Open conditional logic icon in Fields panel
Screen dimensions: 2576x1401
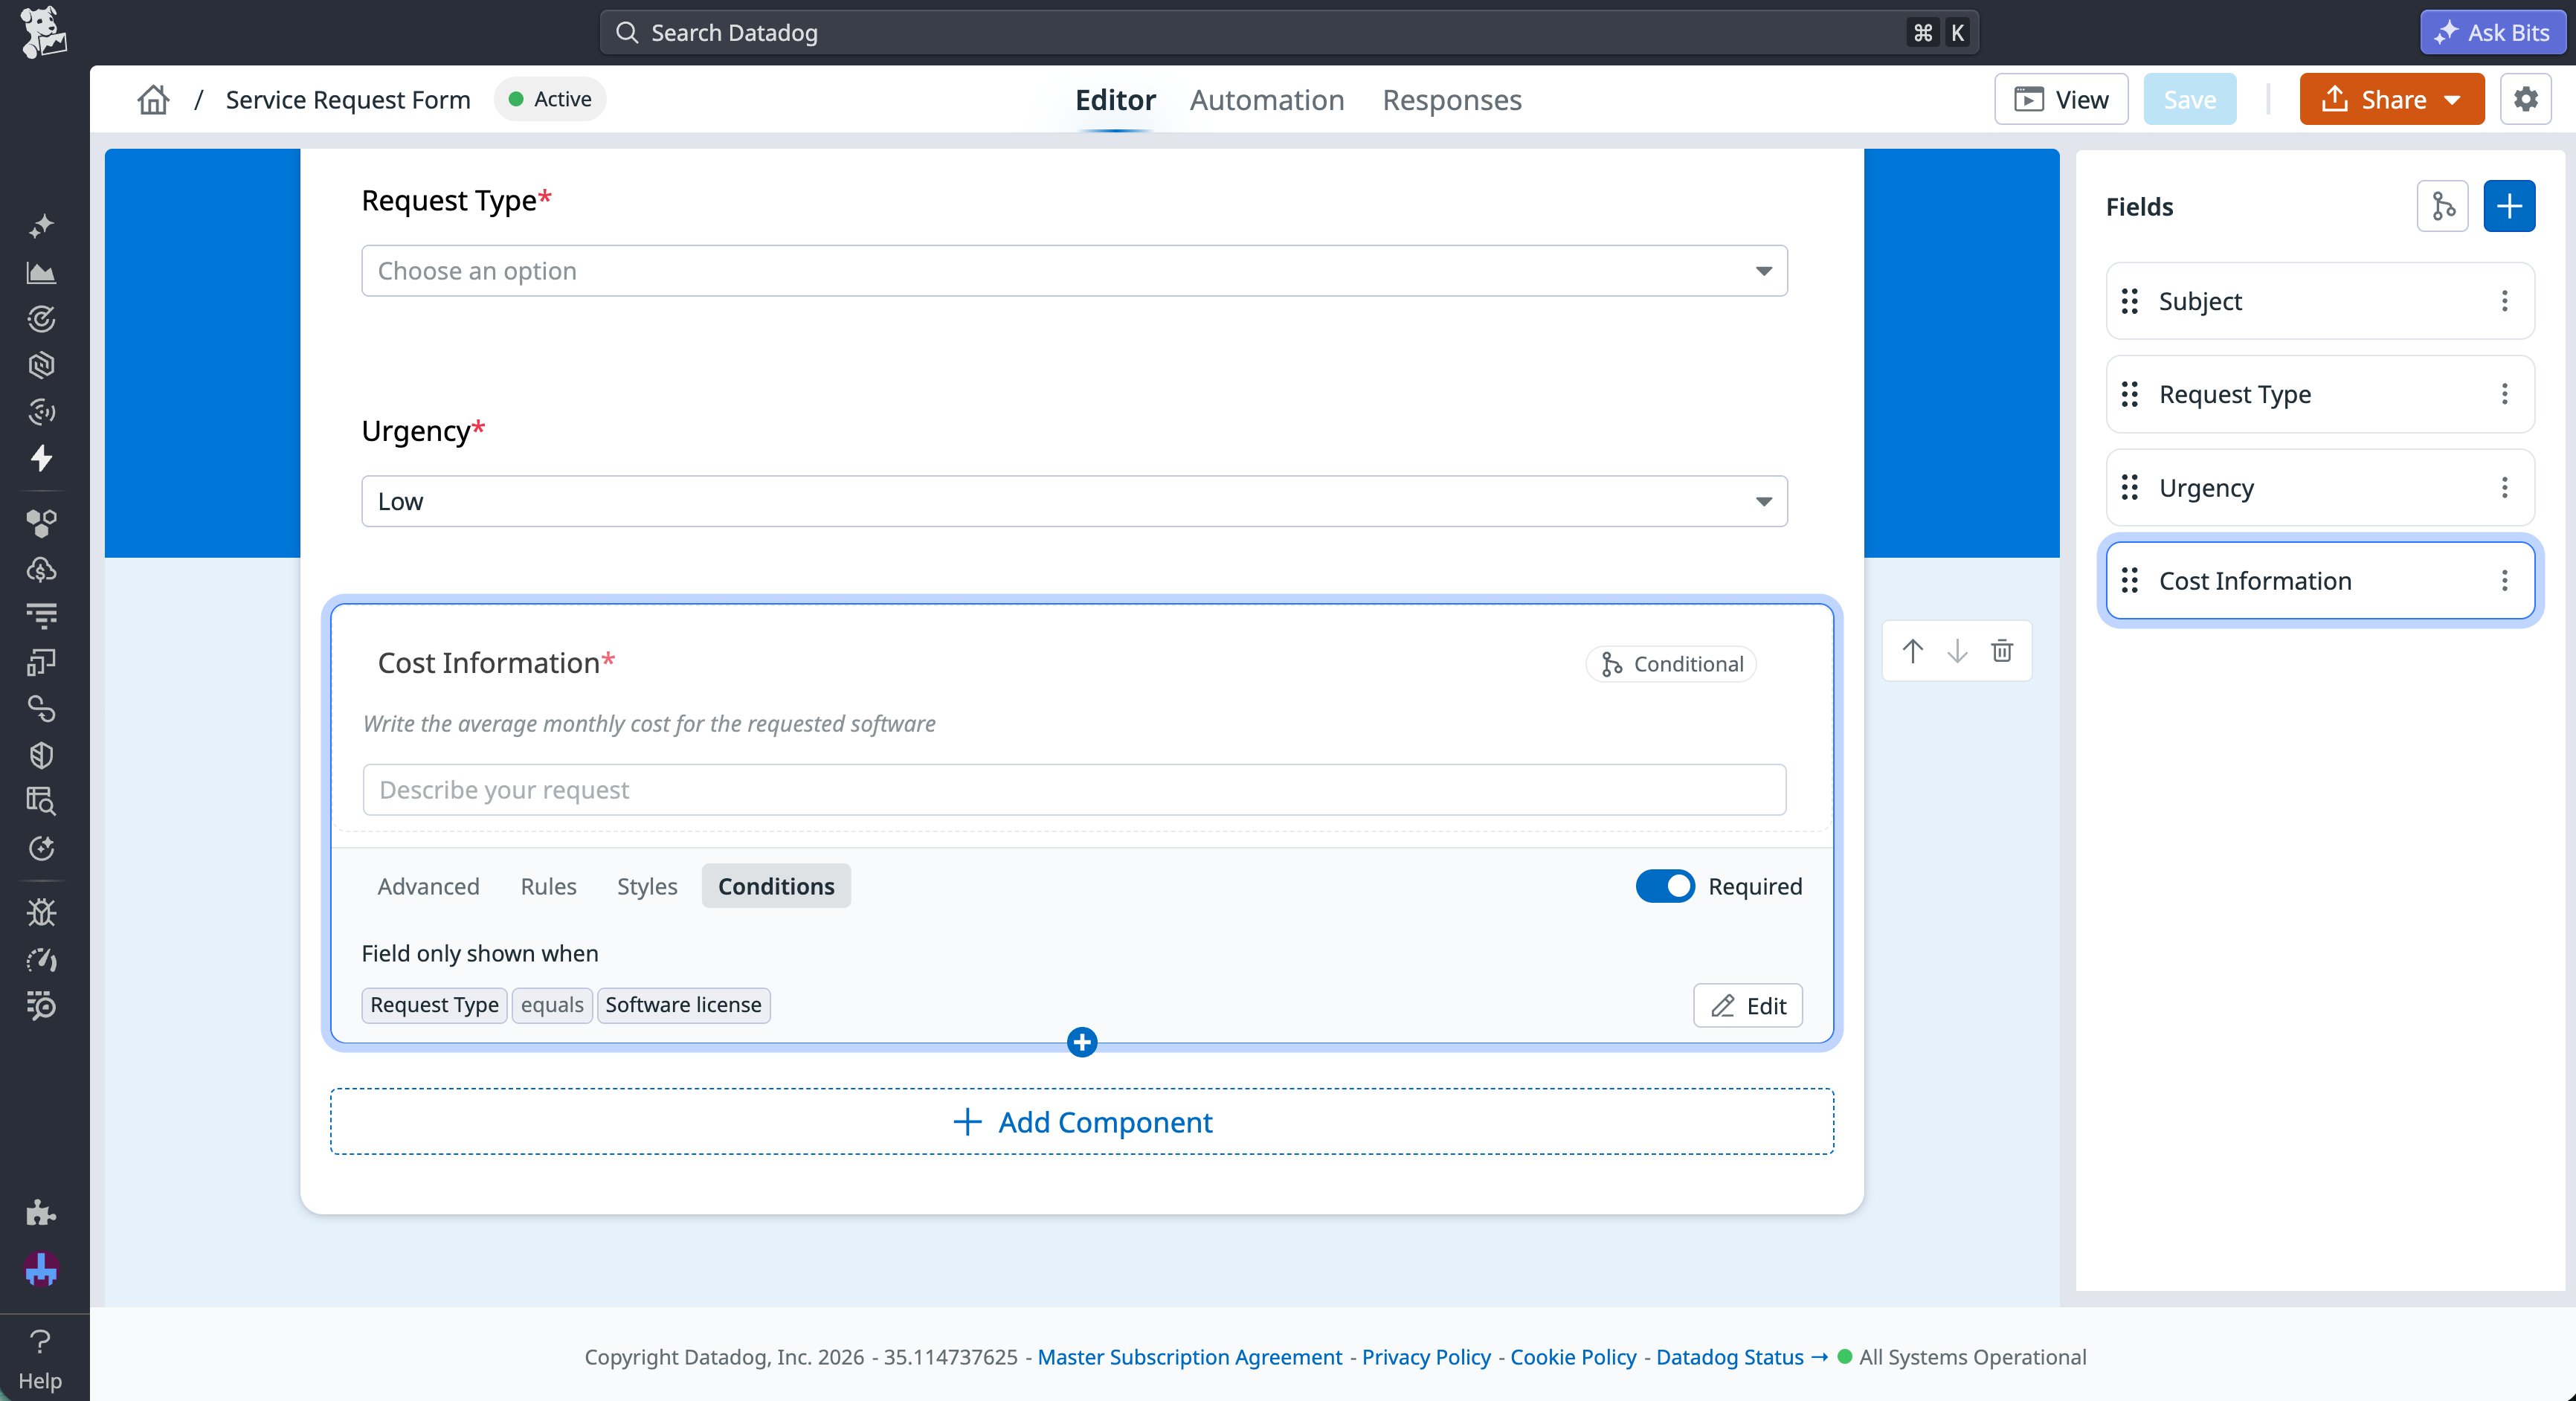pos(2443,206)
